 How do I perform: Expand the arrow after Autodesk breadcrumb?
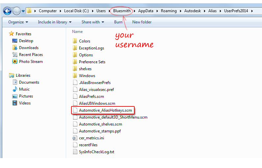[x=204, y=11]
